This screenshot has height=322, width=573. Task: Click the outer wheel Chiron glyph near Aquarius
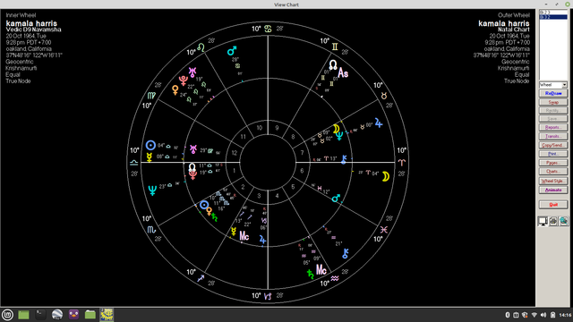346,253
